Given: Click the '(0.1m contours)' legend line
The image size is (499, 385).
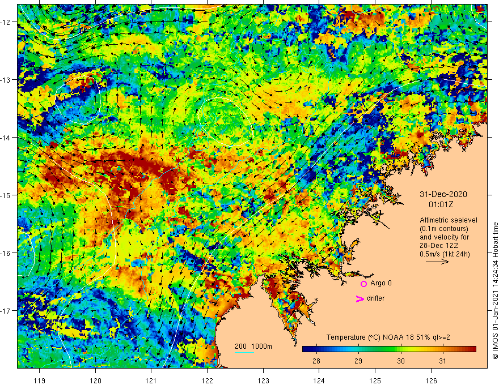Looking at the screenshot, I should point(444,228).
